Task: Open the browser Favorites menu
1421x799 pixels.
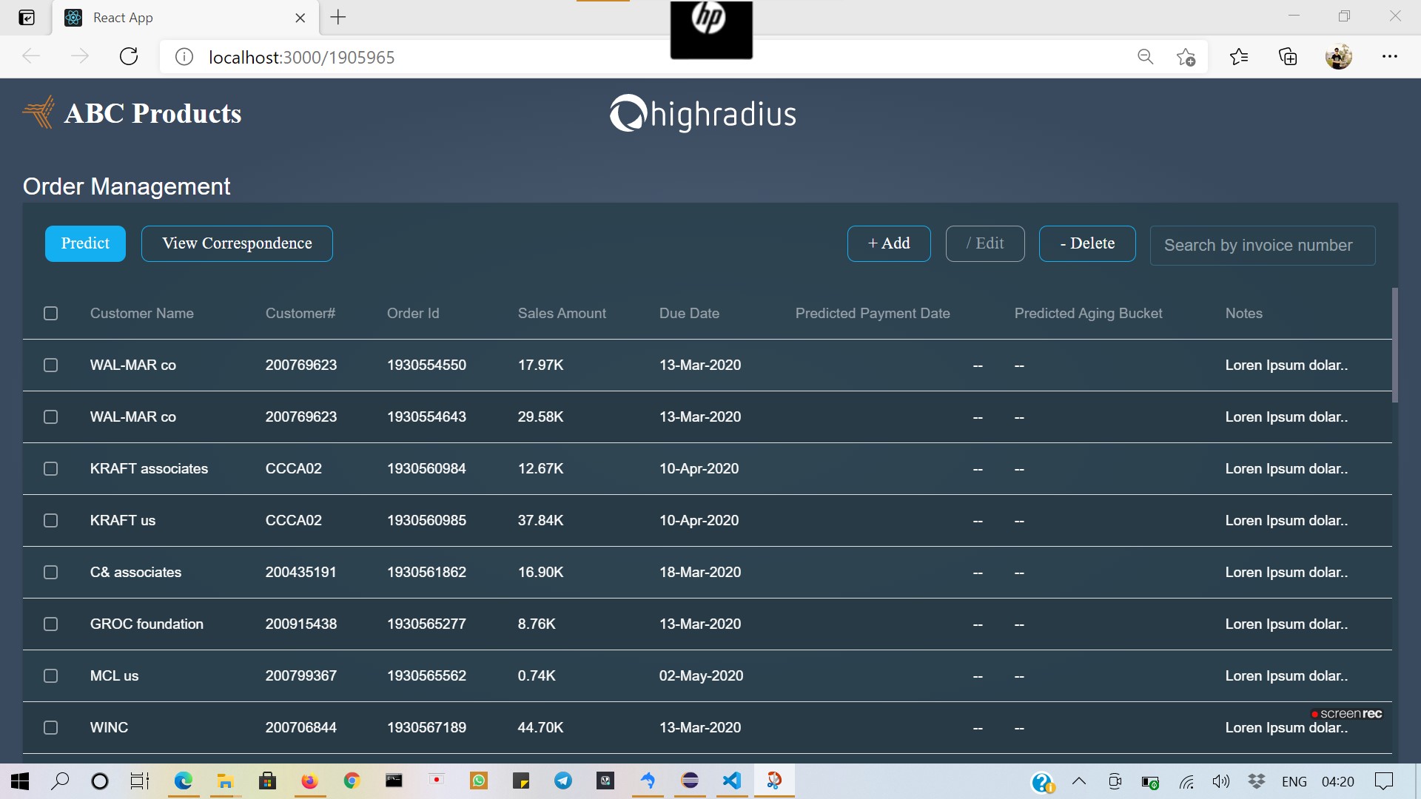Action: pos(1239,56)
